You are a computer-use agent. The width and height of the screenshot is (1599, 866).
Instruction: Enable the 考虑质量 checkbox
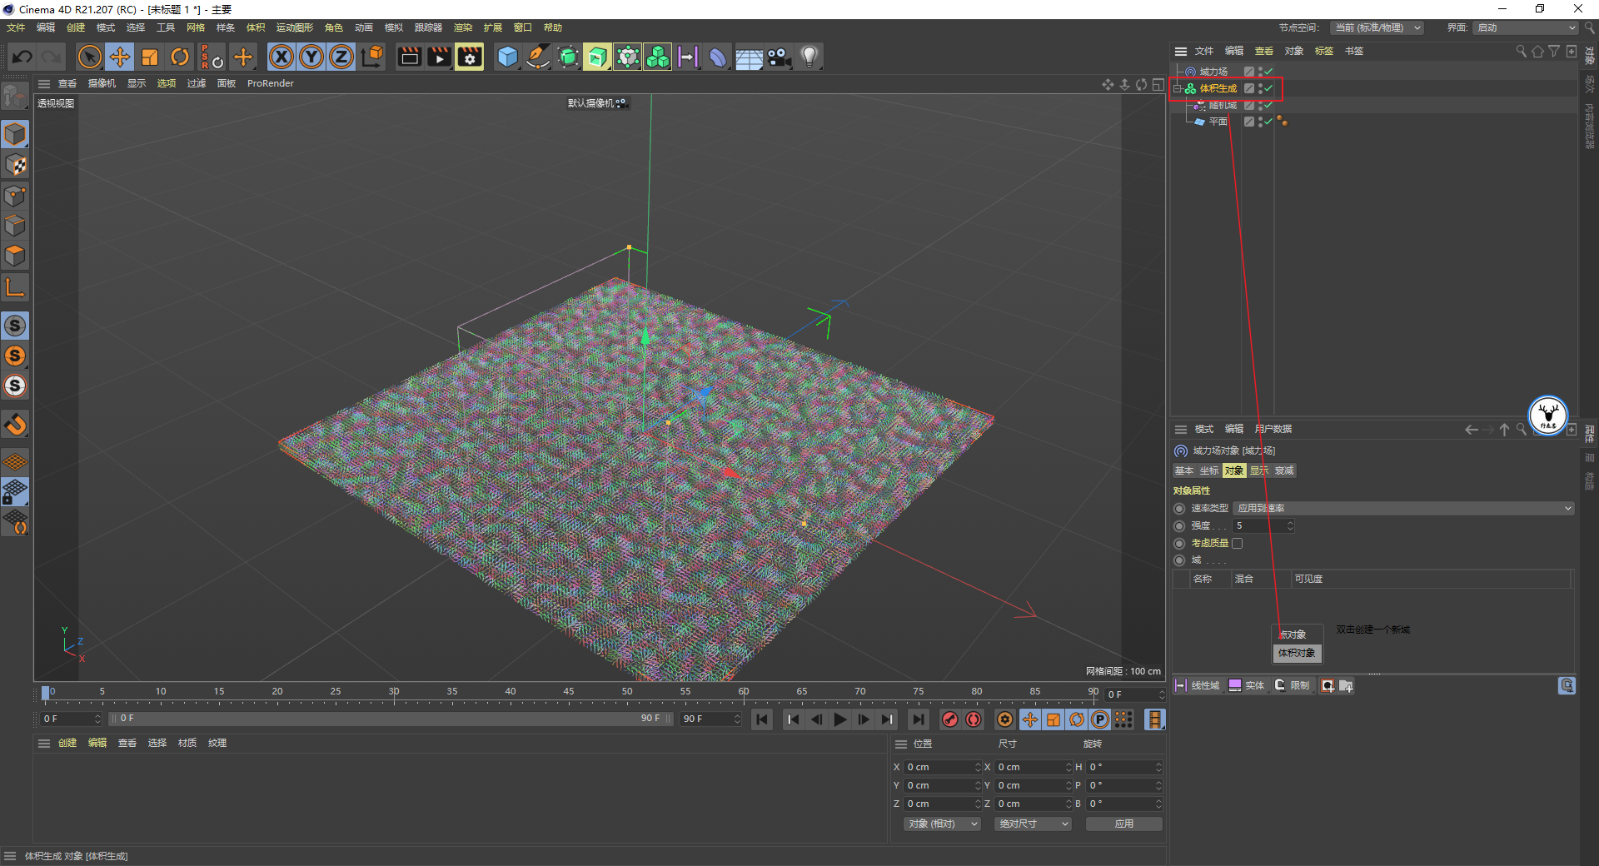1238,543
